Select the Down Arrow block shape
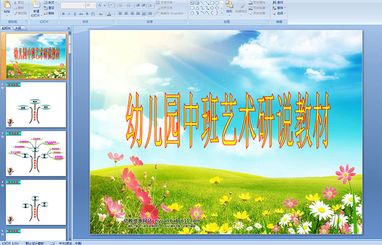The width and height of the screenshot is (382, 245). pos(217,8)
